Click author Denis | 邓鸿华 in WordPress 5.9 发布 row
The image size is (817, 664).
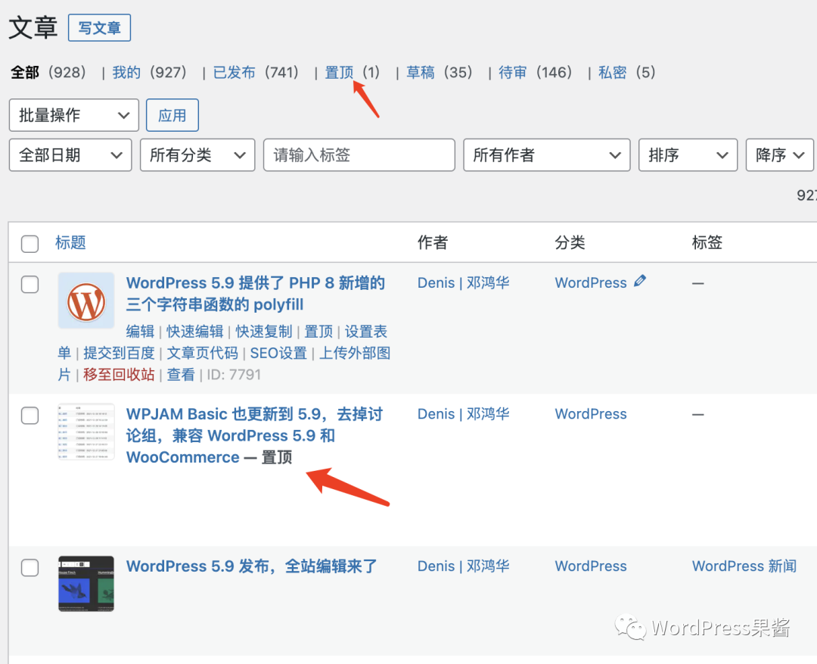(x=463, y=566)
